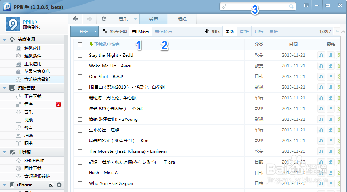The width and height of the screenshot is (347, 192).
Task: Open 正版应用 in the sidebar
Action: [32, 64]
